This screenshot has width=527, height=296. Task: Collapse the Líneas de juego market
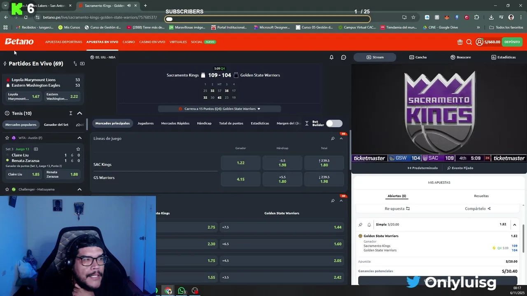point(341,139)
